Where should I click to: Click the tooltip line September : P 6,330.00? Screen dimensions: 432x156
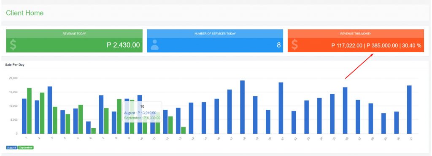tap(142, 118)
